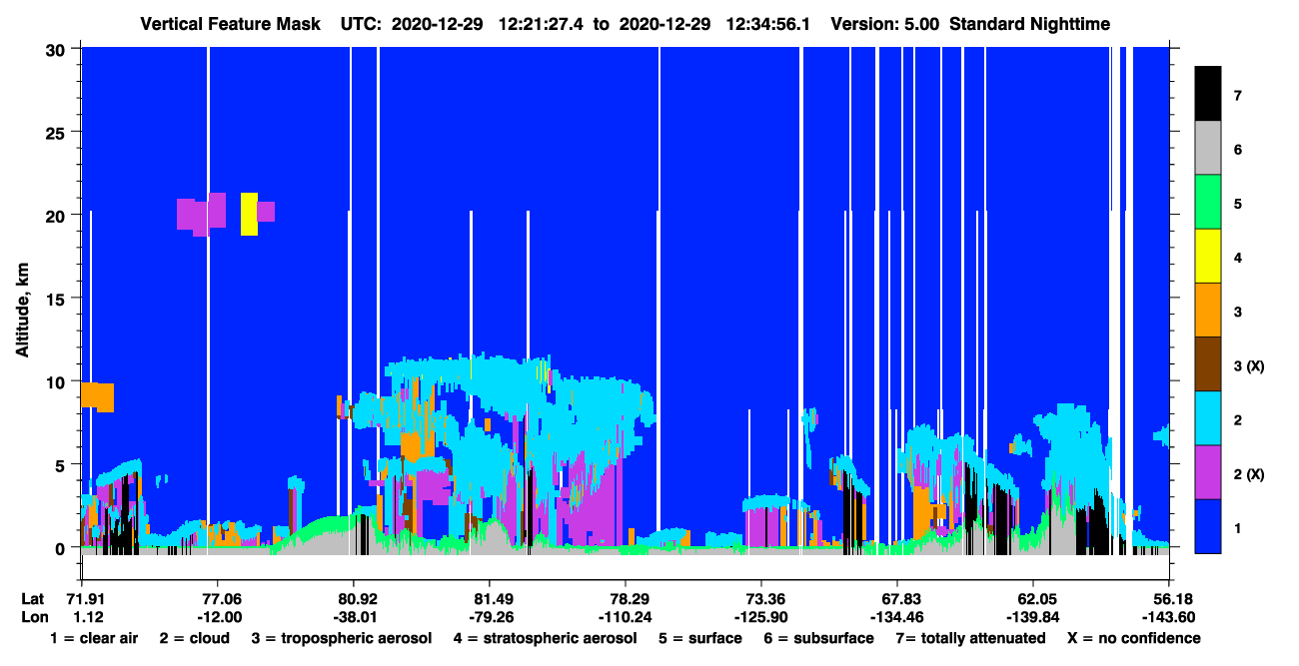Select the yellow color bar segment labeled 4

1208,257
